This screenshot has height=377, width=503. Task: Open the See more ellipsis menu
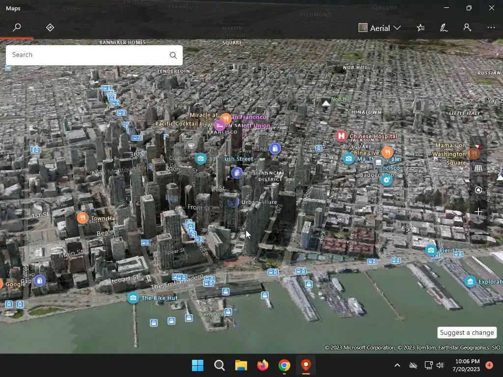(491, 28)
